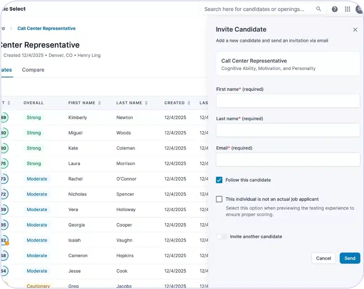The image size is (364, 289).
Task: Select first name Kimberly
Action: [78, 117]
